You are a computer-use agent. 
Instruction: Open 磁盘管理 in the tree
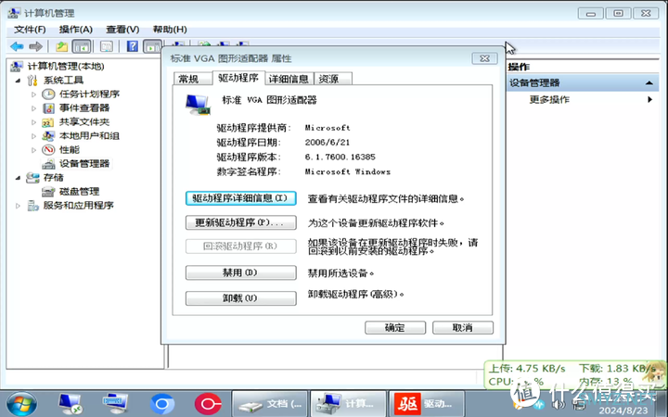point(79,192)
